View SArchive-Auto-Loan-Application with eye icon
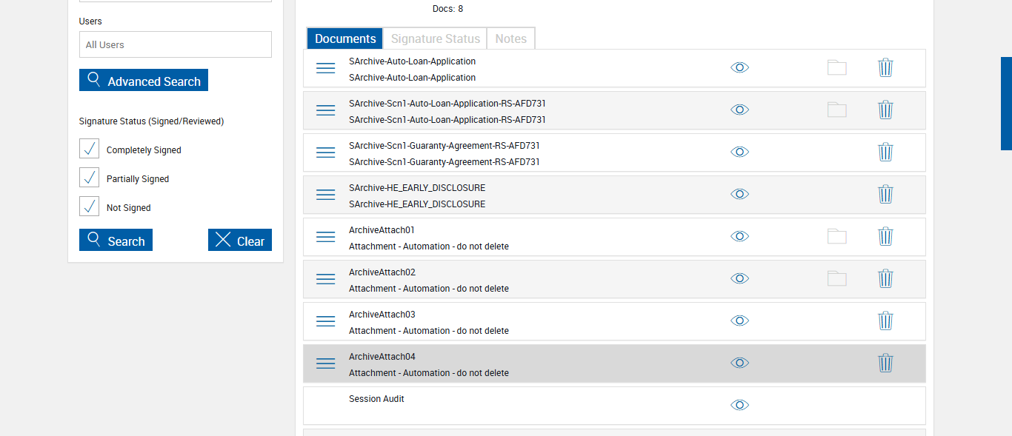 coord(740,67)
